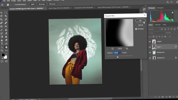Toggle Quick Mask mode
178x100 pixels.
pyautogui.click(x=2, y=61)
